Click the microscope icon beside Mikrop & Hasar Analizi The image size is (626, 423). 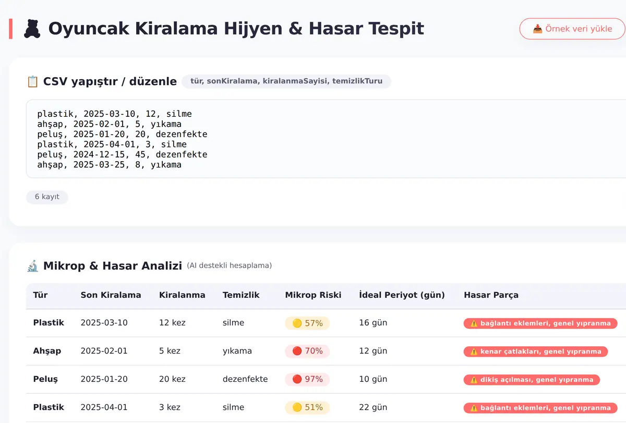32,266
